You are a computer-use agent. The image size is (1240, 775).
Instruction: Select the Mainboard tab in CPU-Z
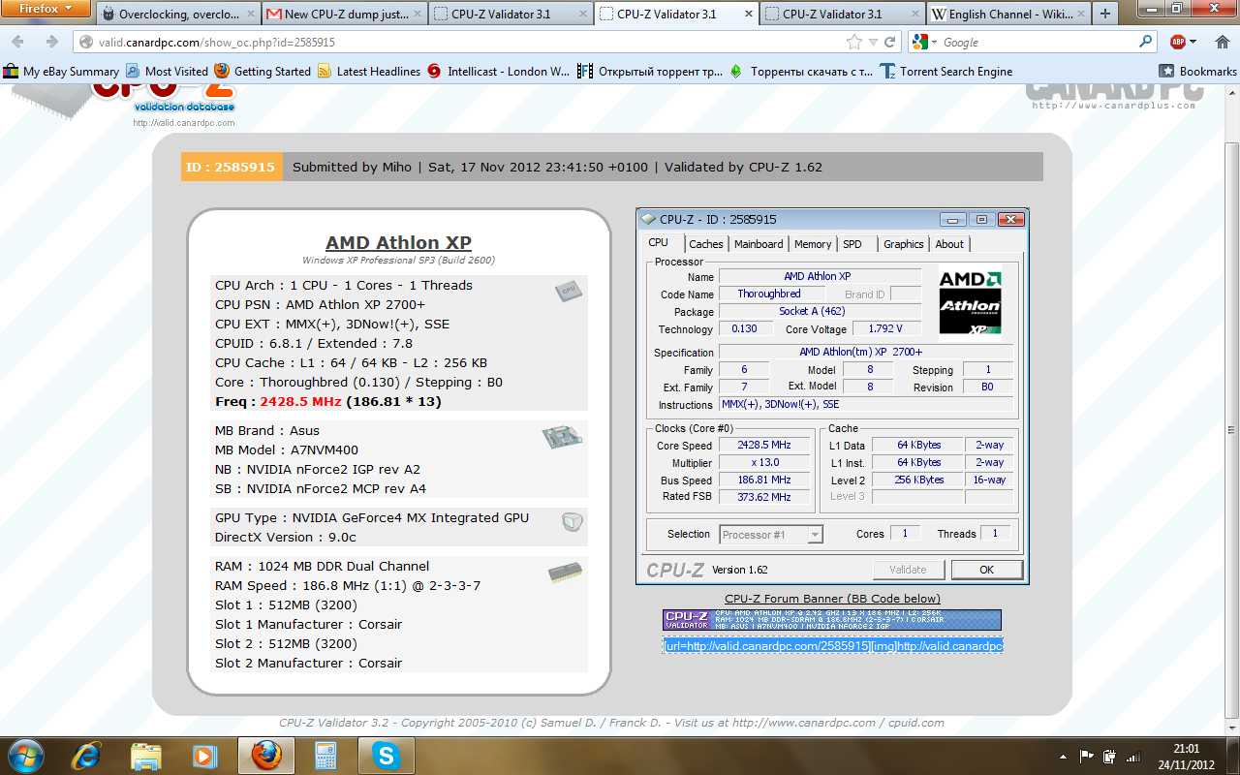click(x=759, y=244)
